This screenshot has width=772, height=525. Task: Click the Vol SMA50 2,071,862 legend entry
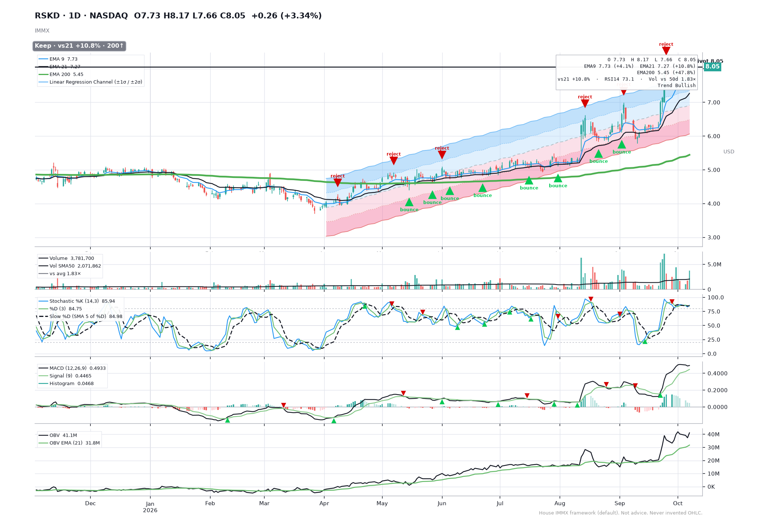click(x=70, y=266)
